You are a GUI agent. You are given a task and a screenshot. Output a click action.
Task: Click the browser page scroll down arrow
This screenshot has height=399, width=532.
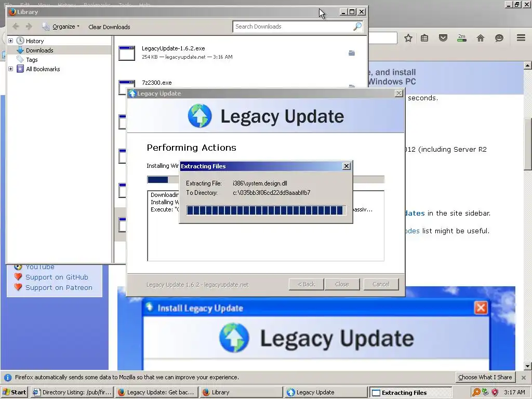coord(528,366)
